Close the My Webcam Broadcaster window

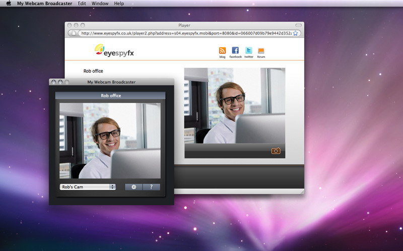[53, 82]
